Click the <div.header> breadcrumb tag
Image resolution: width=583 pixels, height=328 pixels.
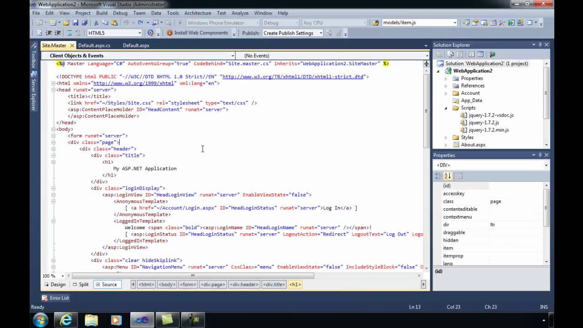[x=244, y=284]
